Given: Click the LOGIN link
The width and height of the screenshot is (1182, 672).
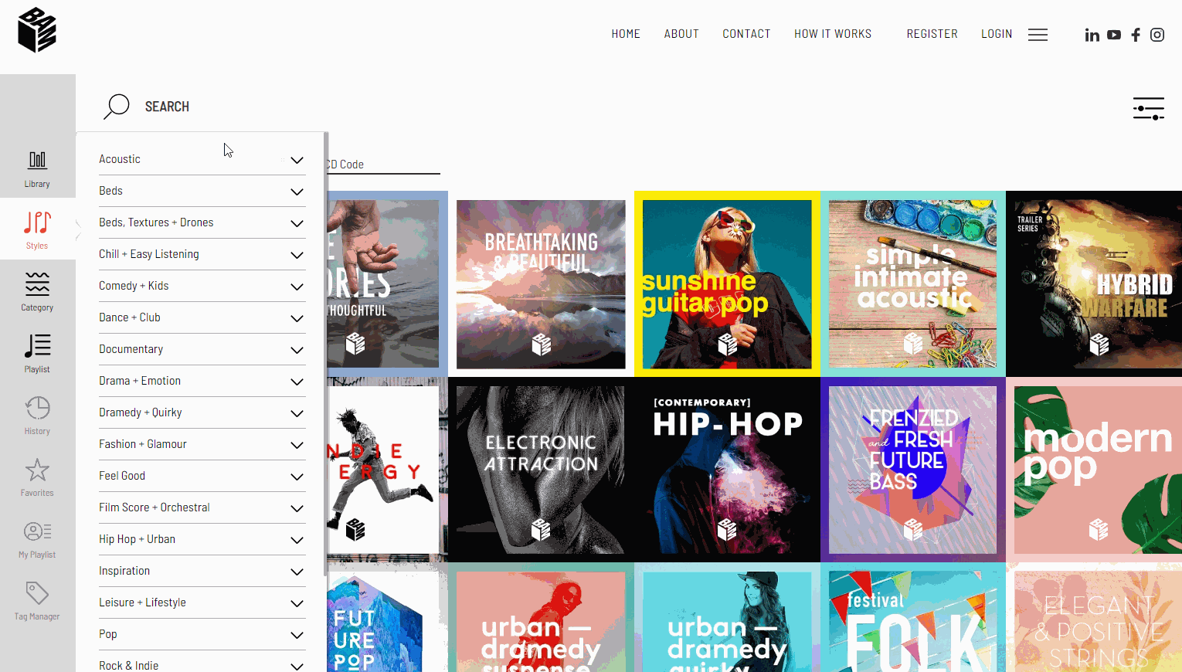Looking at the screenshot, I should coord(997,34).
